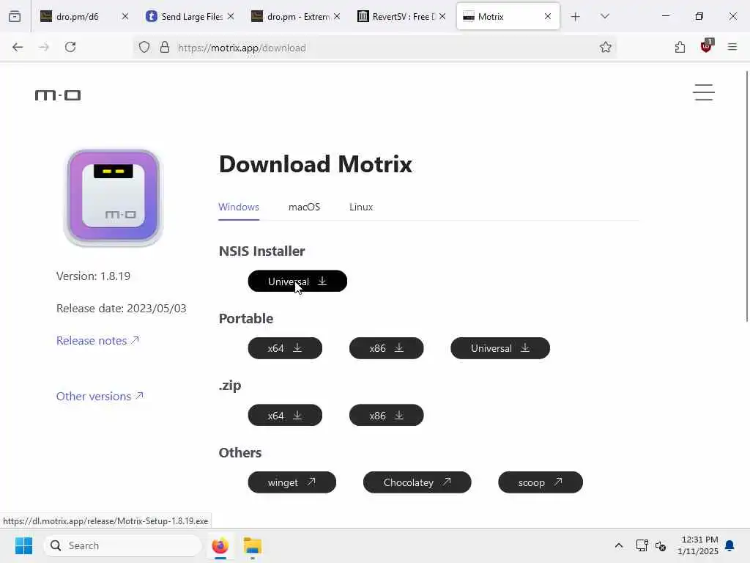Screen dimensions: 750x563
Task: Open the hamburger menu on Motrix page
Action: (704, 92)
